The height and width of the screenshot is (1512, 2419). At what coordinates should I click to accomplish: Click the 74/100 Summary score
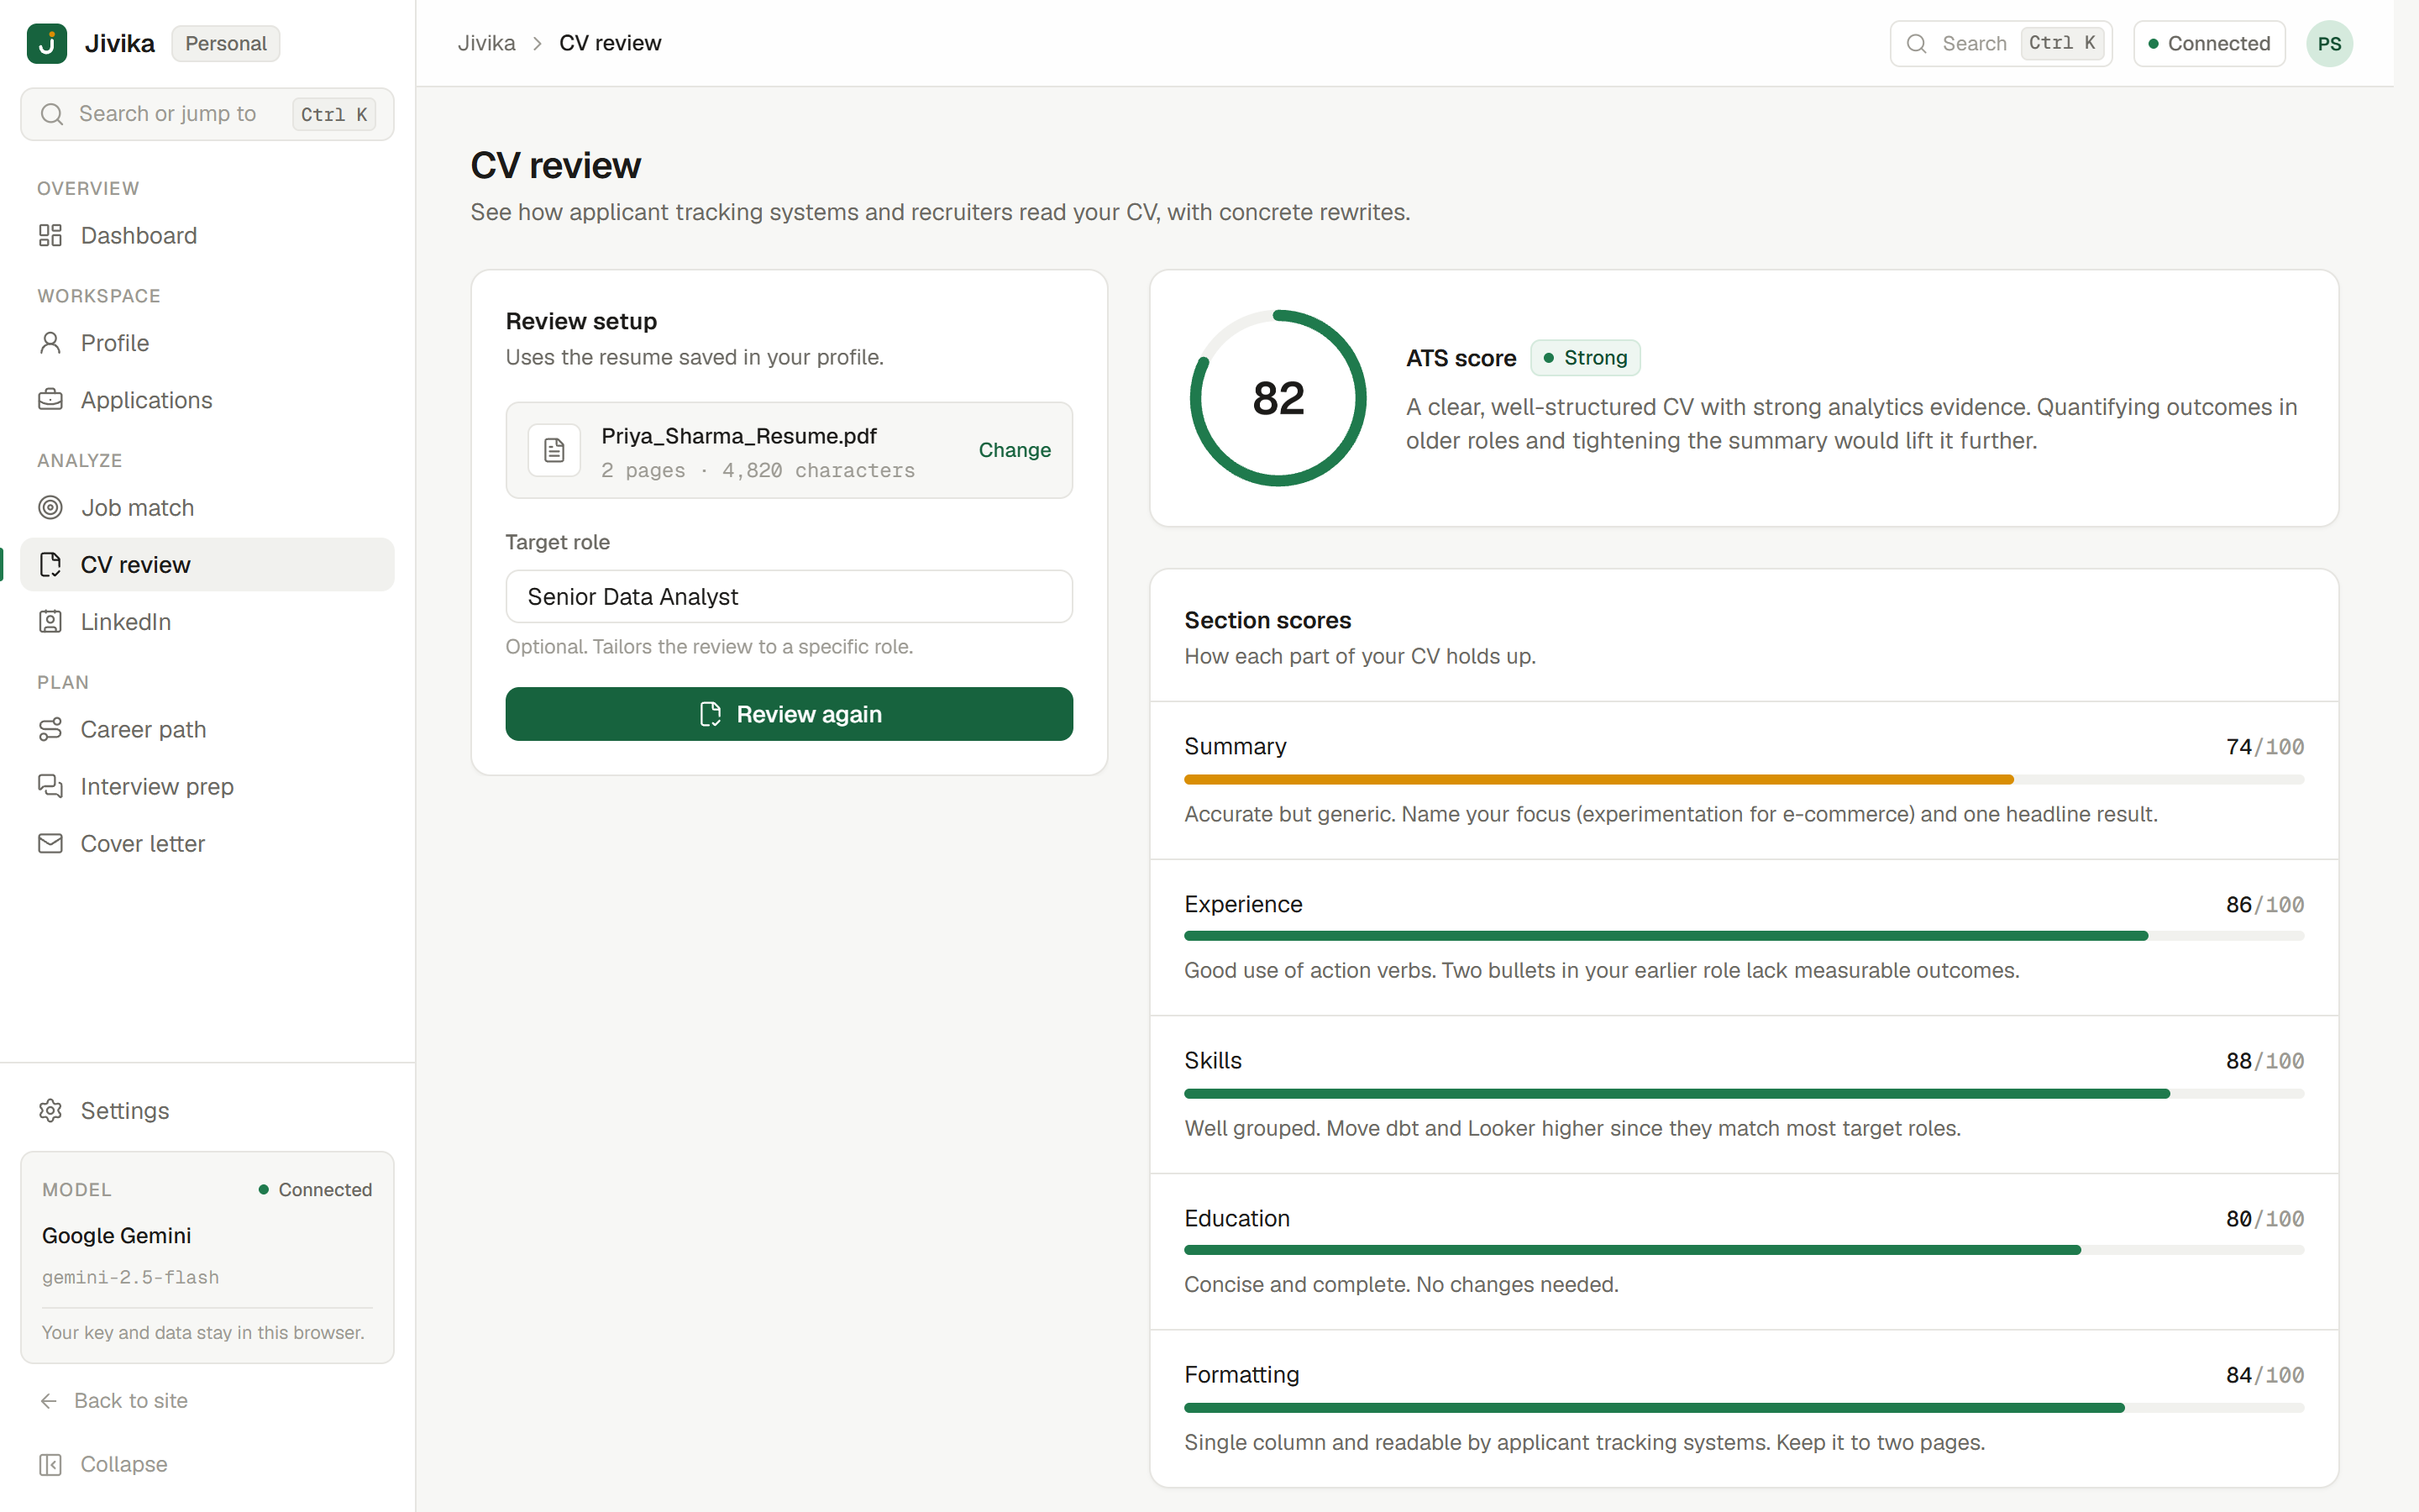click(2264, 746)
